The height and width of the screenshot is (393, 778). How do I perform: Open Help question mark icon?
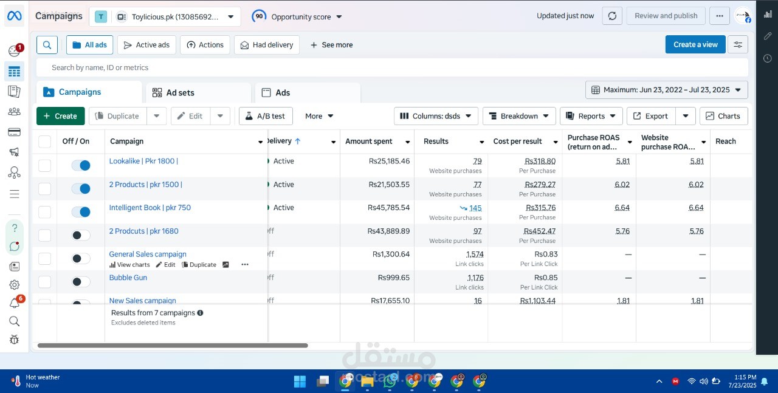[15, 228]
